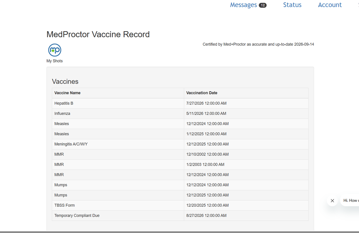Click the Vaccines section heading
Viewport: 359px width, 233px height.
(65, 81)
